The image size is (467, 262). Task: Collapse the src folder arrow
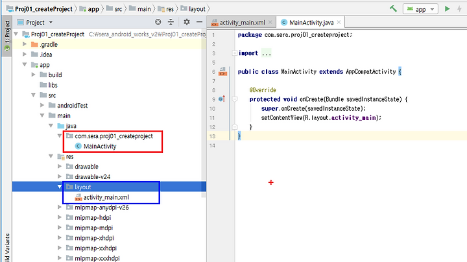(33, 95)
